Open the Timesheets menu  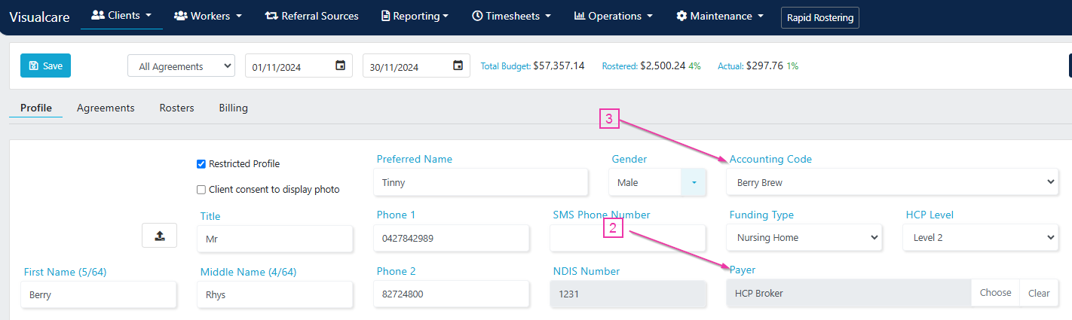coord(511,16)
